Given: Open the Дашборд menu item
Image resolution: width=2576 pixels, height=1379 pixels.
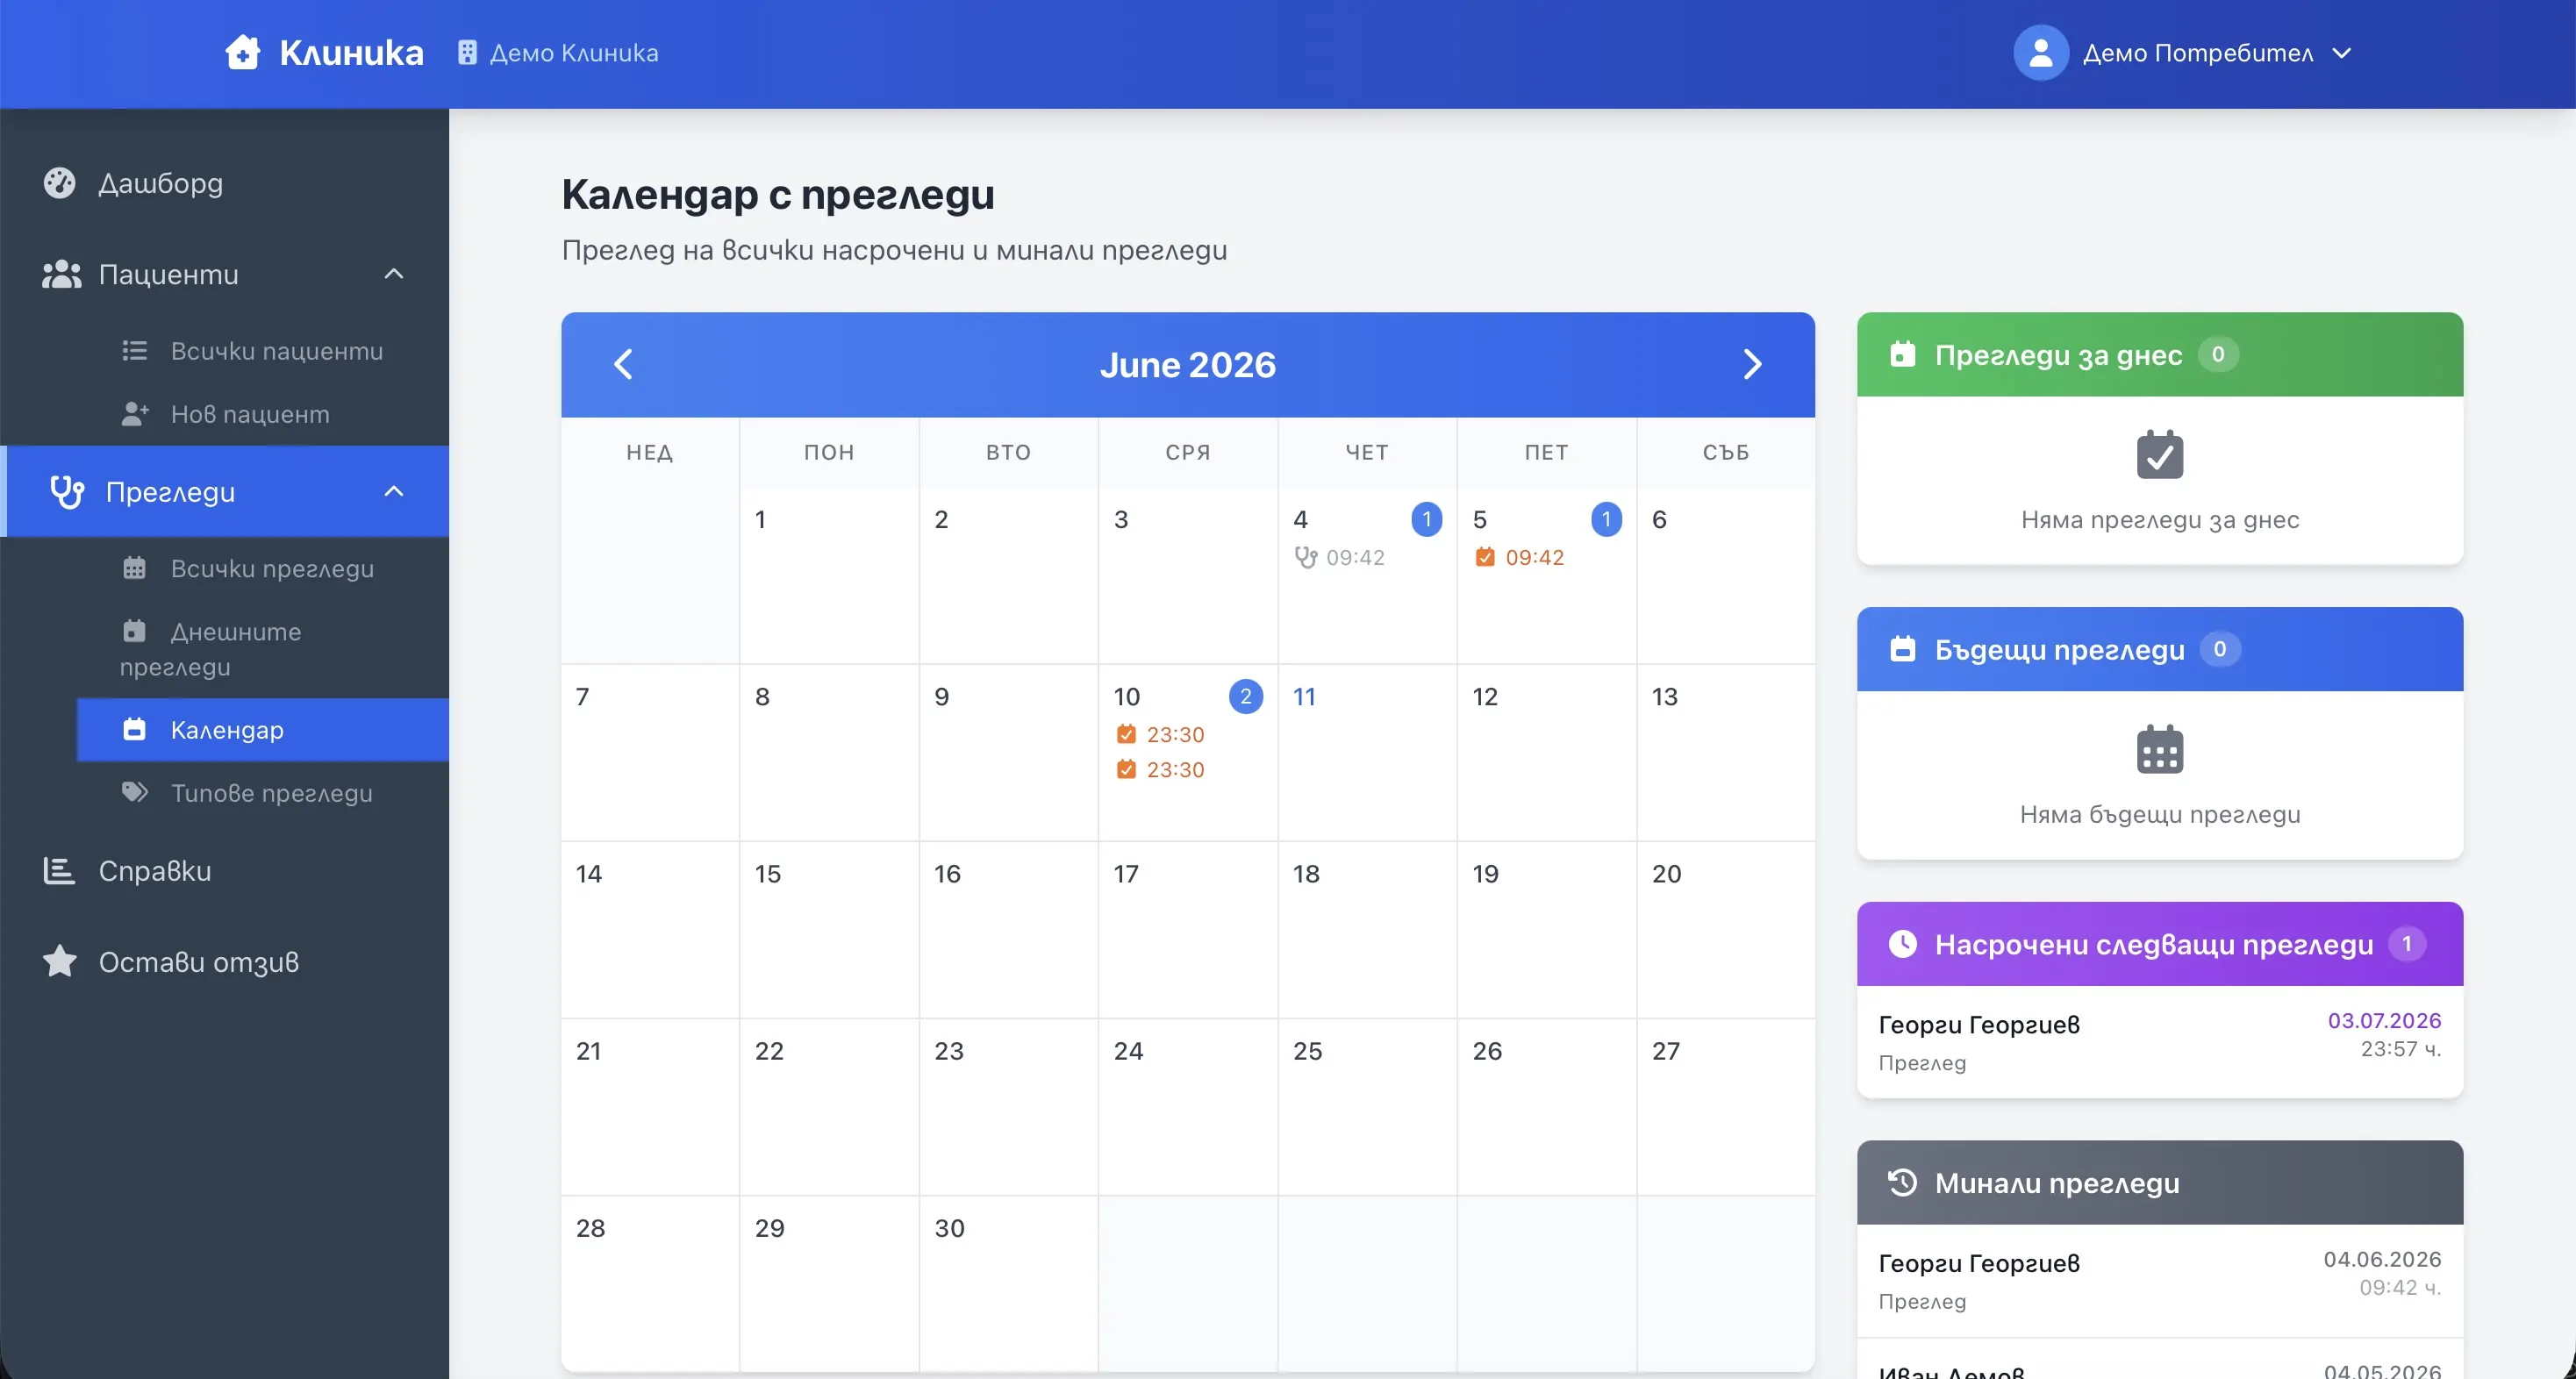Looking at the screenshot, I should point(224,183).
